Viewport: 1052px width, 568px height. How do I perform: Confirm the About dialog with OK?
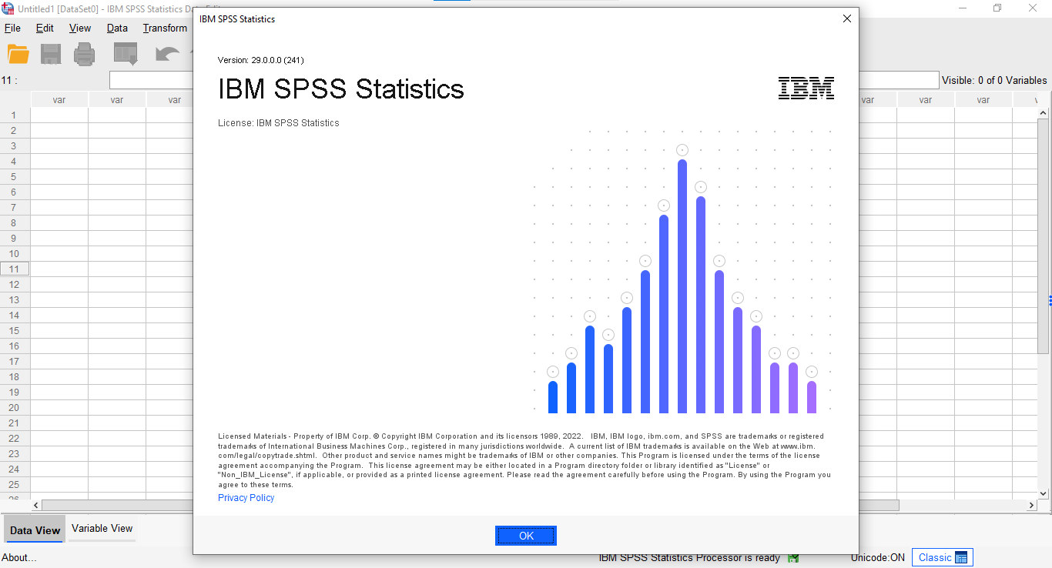click(x=526, y=536)
